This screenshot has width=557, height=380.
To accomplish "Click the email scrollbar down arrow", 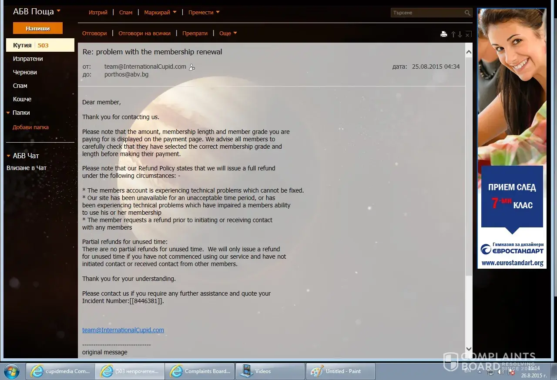I will [469, 349].
